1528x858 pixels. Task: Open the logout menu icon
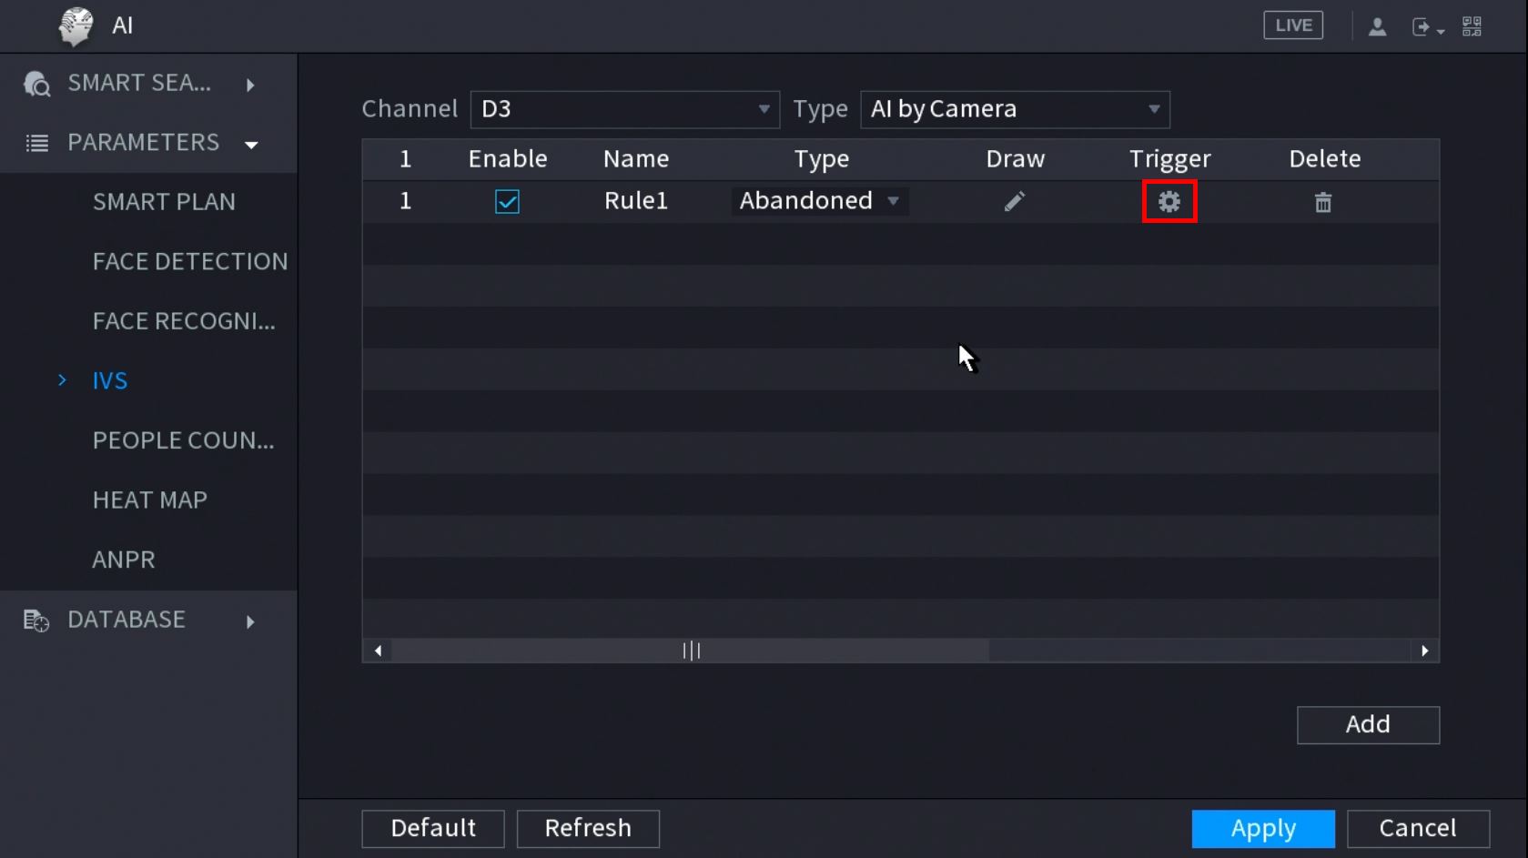[1425, 27]
